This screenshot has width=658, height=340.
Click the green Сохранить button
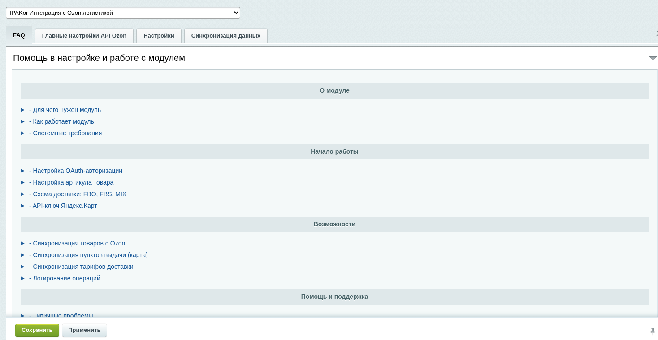37,330
